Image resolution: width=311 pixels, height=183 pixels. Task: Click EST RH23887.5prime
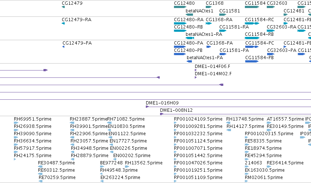pos(88,119)
